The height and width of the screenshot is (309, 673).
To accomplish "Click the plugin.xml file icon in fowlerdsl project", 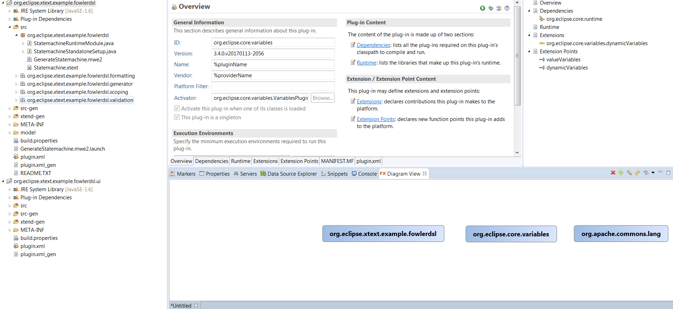I will pyautogui.click(x=16, y=157).
